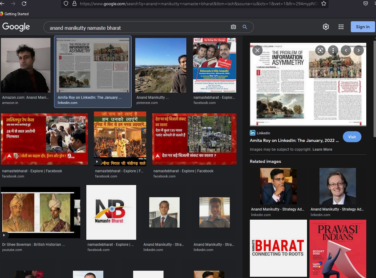
Task: Open the Pravasi Indians magazine cover
Action: pyautogui.click(x=338, y=249)
